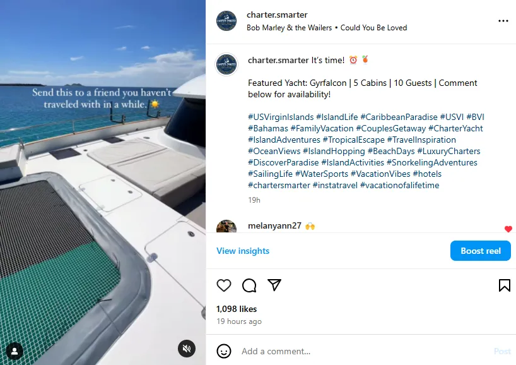Viewport: 516px width, 365px height.
Task: Open melanyann27's profile avatar
Action: tap(226, 227)
